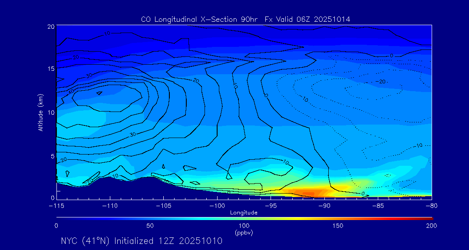Viewport: 469px width, 250px height.
Task: Click the "40" contour line label
Action: [x=71, y=92]
